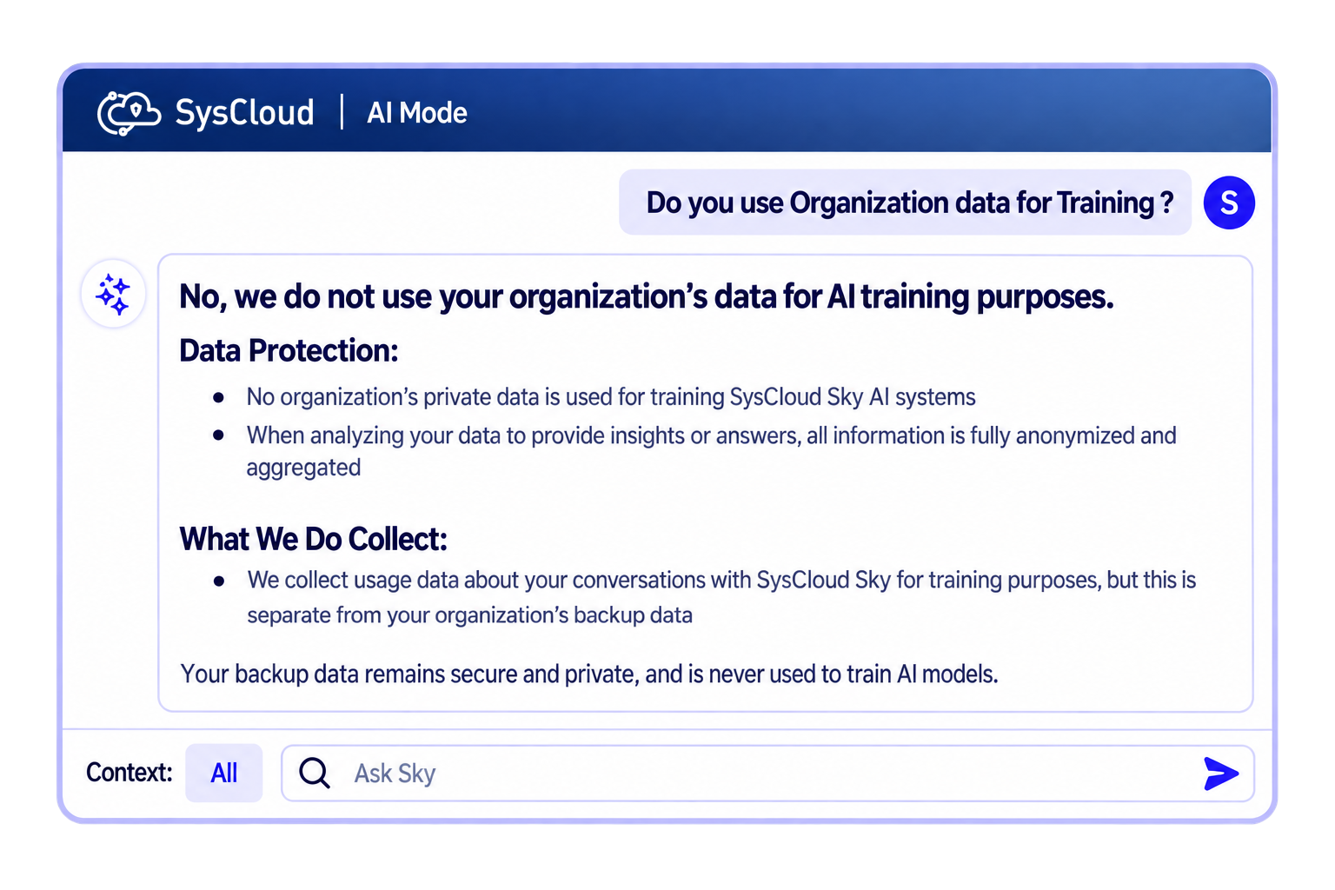
Task: Click the user avatar labeled S
Action: [1229, 203]
